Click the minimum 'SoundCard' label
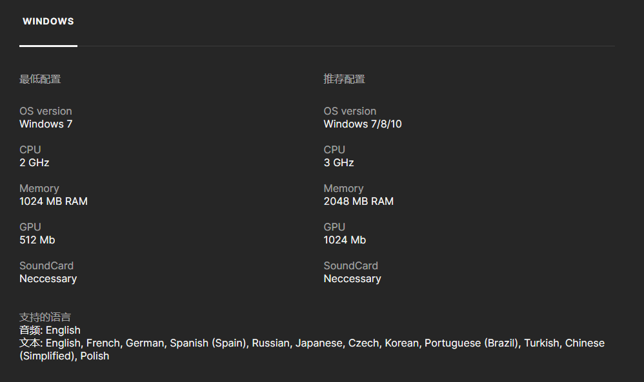Viewport: 644px width, 382px height. pos(46,265)
